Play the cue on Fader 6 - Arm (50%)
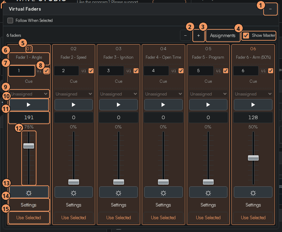 pos(253,105)
